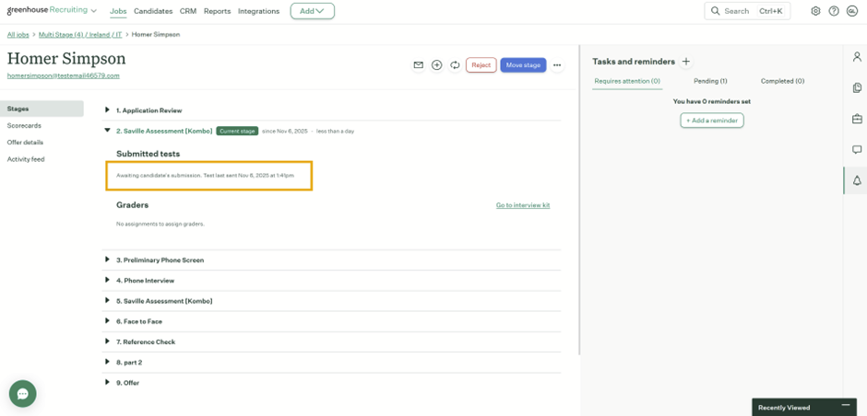Open the settings gear icon

click(x=815, y=11)
